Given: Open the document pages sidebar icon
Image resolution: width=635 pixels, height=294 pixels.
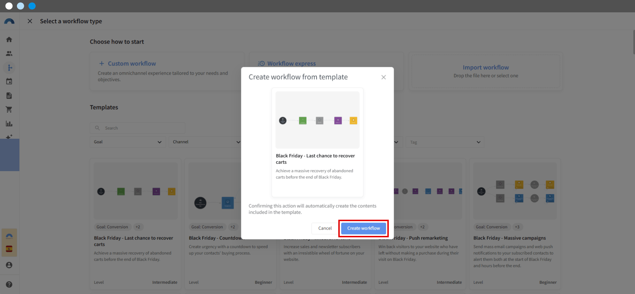Looking at the screenshot, I should (9, 95).
